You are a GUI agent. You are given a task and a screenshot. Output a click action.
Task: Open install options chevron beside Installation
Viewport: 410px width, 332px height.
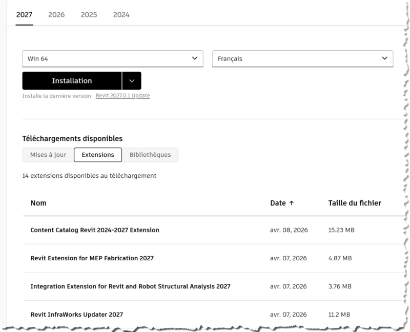click(132, 81)
